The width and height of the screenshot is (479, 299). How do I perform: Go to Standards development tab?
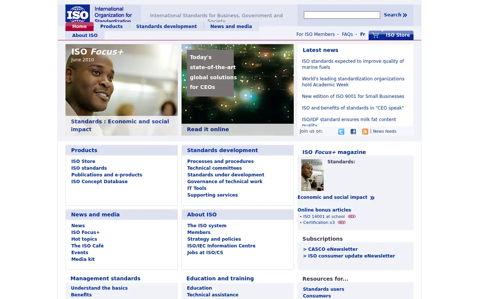pos(167,27)
